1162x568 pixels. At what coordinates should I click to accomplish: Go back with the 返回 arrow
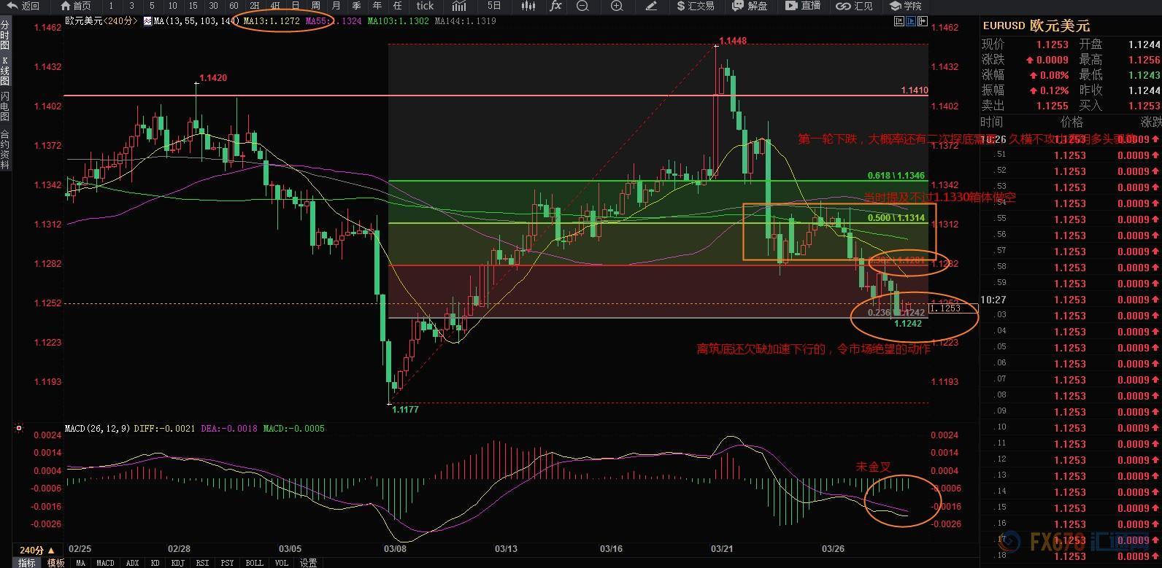coord(23,6)
